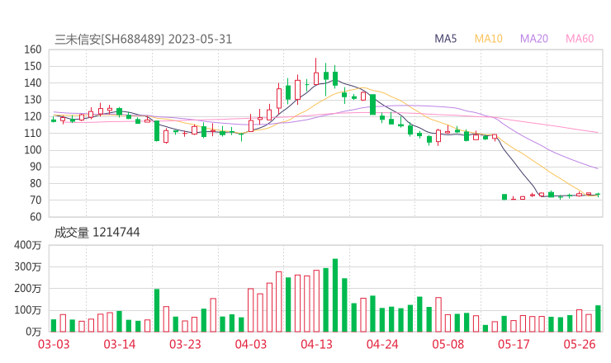
Task: Click the 110 price axis label
Action: click(33, 133)
